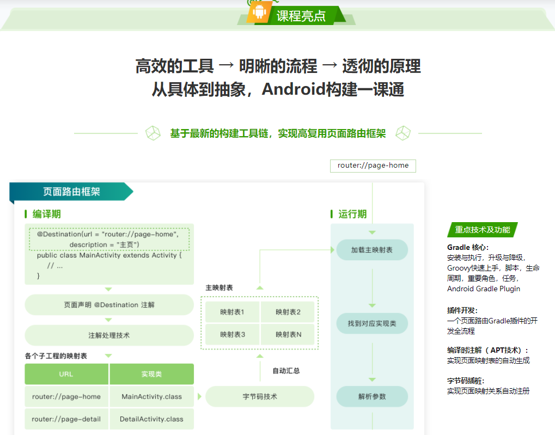The width and height of the screenshot is (555, 435).
Task: Select the 课程亮点 banner title
Action: coord(301,16)
